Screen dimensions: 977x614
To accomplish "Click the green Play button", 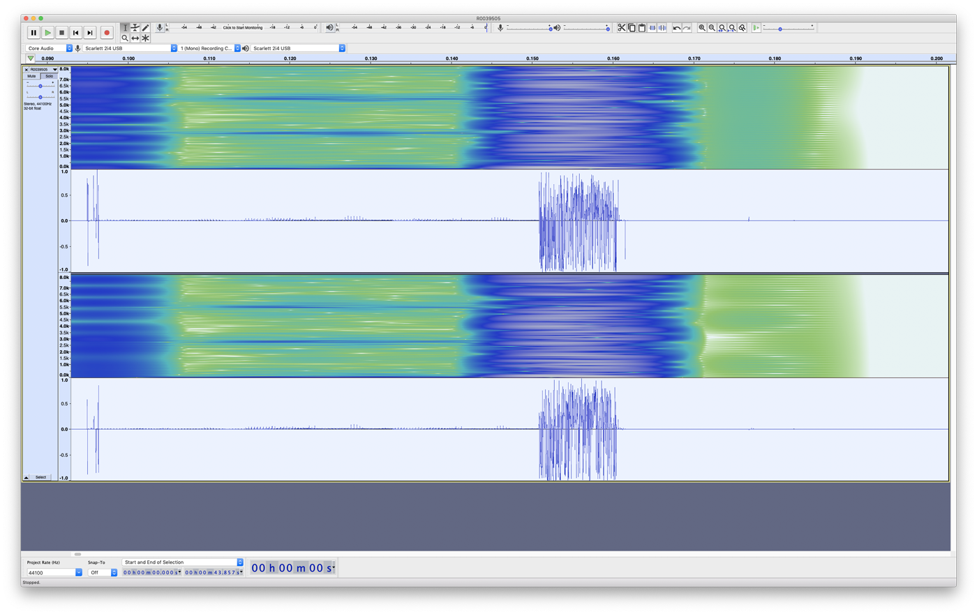I will 47,33.
